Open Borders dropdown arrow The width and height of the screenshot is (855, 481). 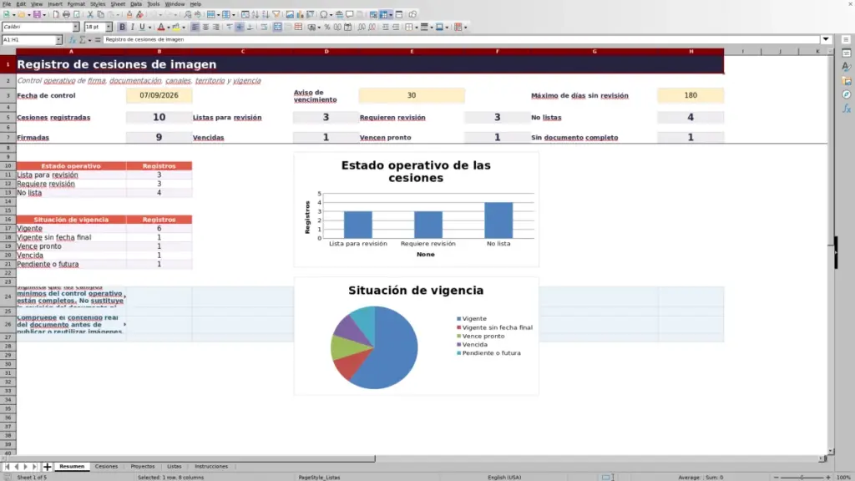pyautogui.click(x=416, y=28)
